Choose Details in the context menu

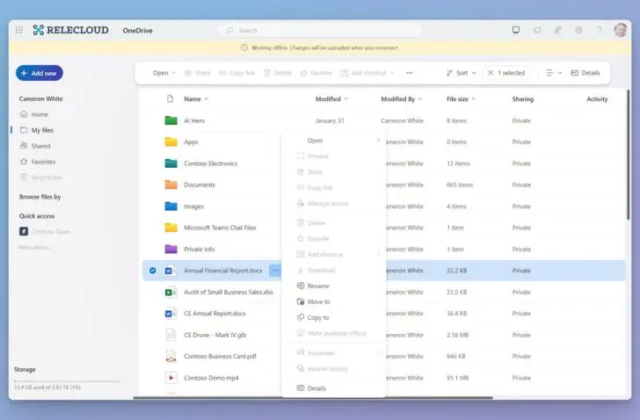click(334, 388)
